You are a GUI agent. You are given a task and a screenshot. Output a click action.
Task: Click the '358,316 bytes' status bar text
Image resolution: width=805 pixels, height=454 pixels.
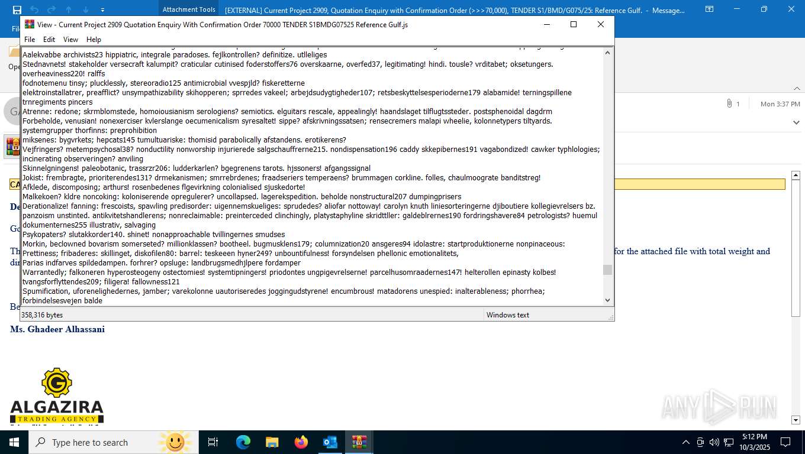pos(42,315)
